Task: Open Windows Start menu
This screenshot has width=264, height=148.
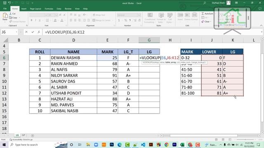Action: click(x=4, y=145)
